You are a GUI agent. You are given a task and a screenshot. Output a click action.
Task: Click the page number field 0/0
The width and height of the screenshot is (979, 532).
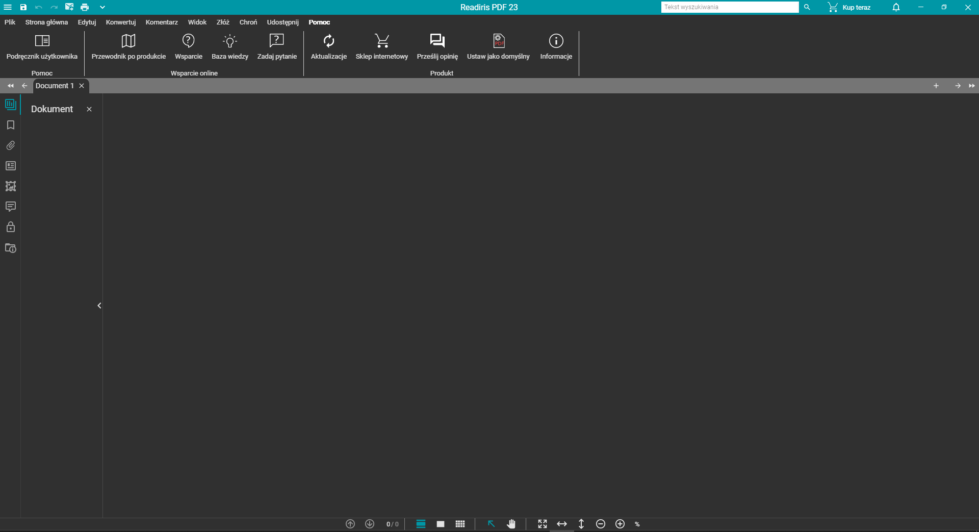click(x=392, y=524)
